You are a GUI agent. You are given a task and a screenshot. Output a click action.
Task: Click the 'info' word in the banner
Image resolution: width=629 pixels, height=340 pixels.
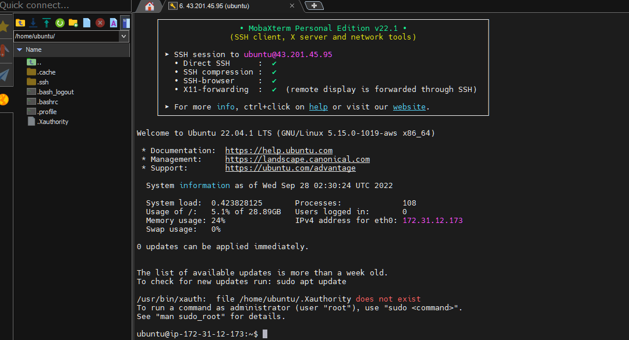coord(225,107)
